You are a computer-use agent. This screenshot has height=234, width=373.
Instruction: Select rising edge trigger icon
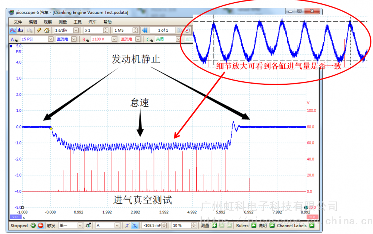(x=127, y=225)
